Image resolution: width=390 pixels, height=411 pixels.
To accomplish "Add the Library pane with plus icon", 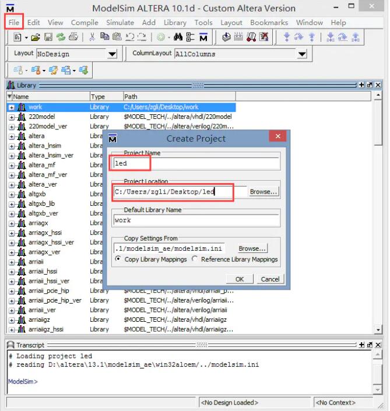I will pyautogui.click(x=361, y=85).
